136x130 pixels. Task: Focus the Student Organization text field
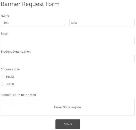[x=68, y=58]
